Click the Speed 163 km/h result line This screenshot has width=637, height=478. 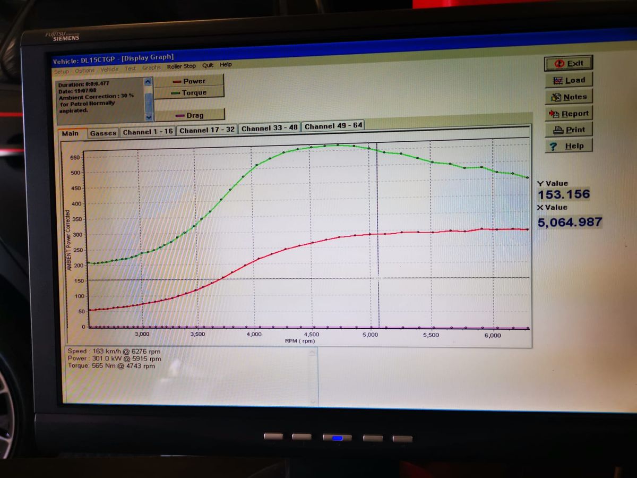[114, 352]
